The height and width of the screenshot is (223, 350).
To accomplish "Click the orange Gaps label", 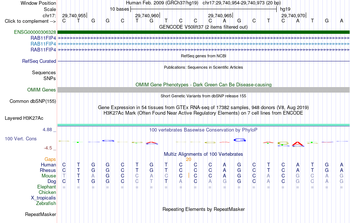I will tap(50, 159).
